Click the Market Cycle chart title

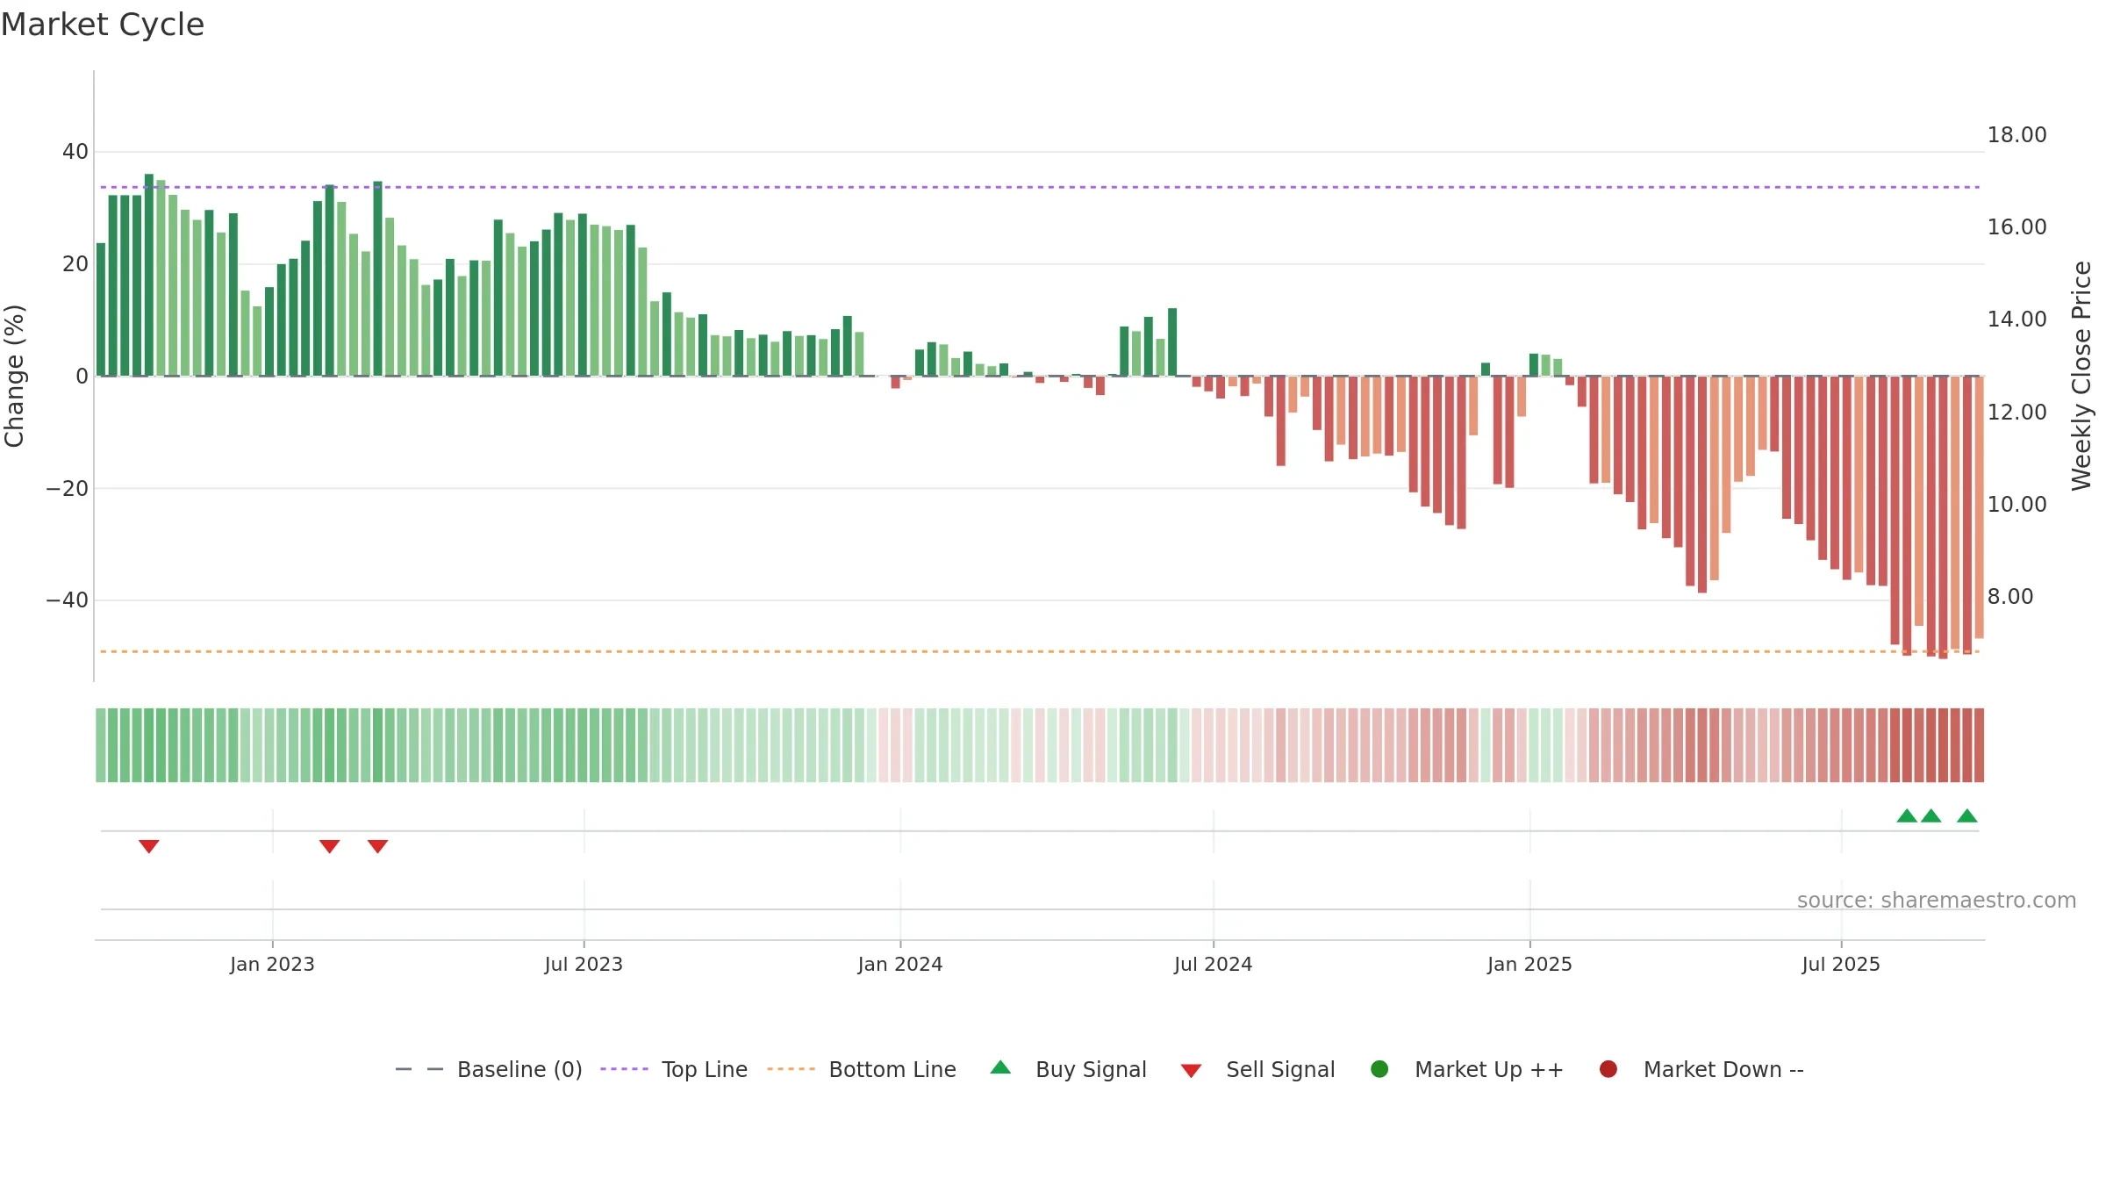pos(103,25)
